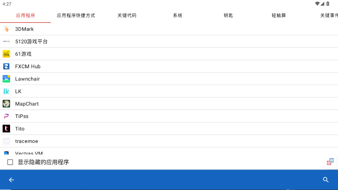The width and height of the screenshot is (338, 190).
Task: Switch to the 关键代码 tab
Action: click(x=127, y=16)
